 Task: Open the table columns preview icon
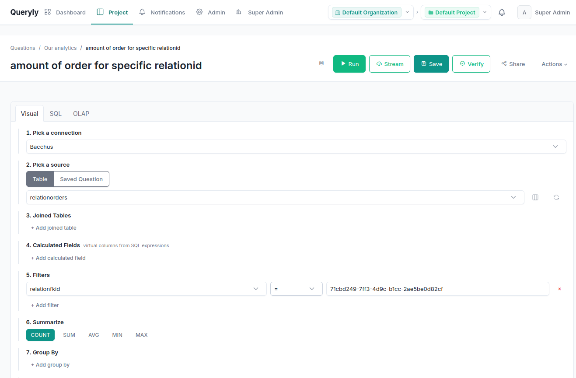535,197
